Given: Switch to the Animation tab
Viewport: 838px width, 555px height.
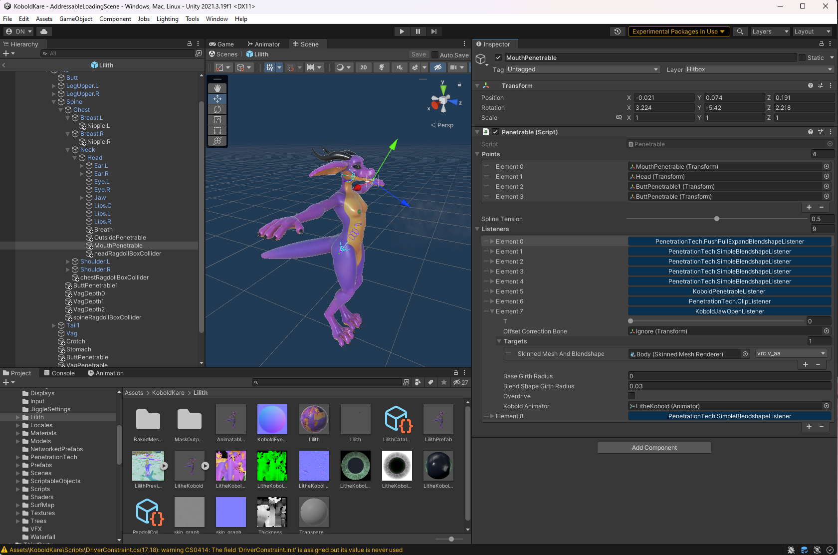Looking at the screenshot, I should [x=106, y=373].
